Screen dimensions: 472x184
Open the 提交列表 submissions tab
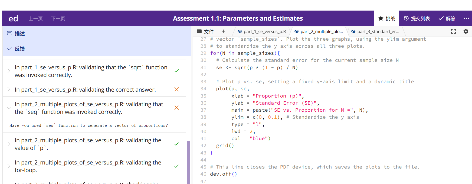417,18
